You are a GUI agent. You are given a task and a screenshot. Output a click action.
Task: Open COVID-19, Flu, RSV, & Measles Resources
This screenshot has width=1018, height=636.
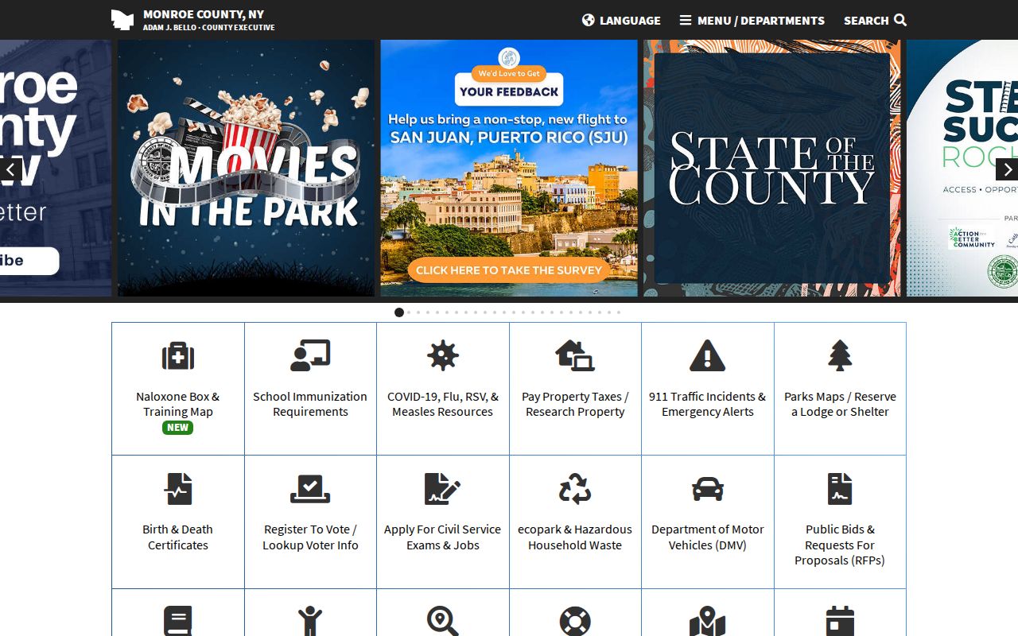(443, 404)
